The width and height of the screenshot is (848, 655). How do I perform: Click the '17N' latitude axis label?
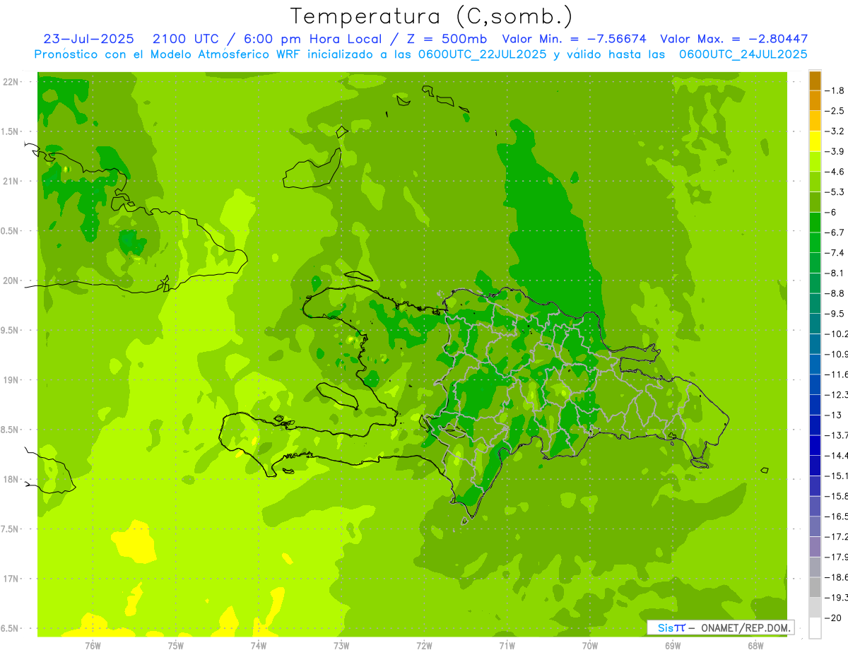pyautogui.click(x=12, y=579)
